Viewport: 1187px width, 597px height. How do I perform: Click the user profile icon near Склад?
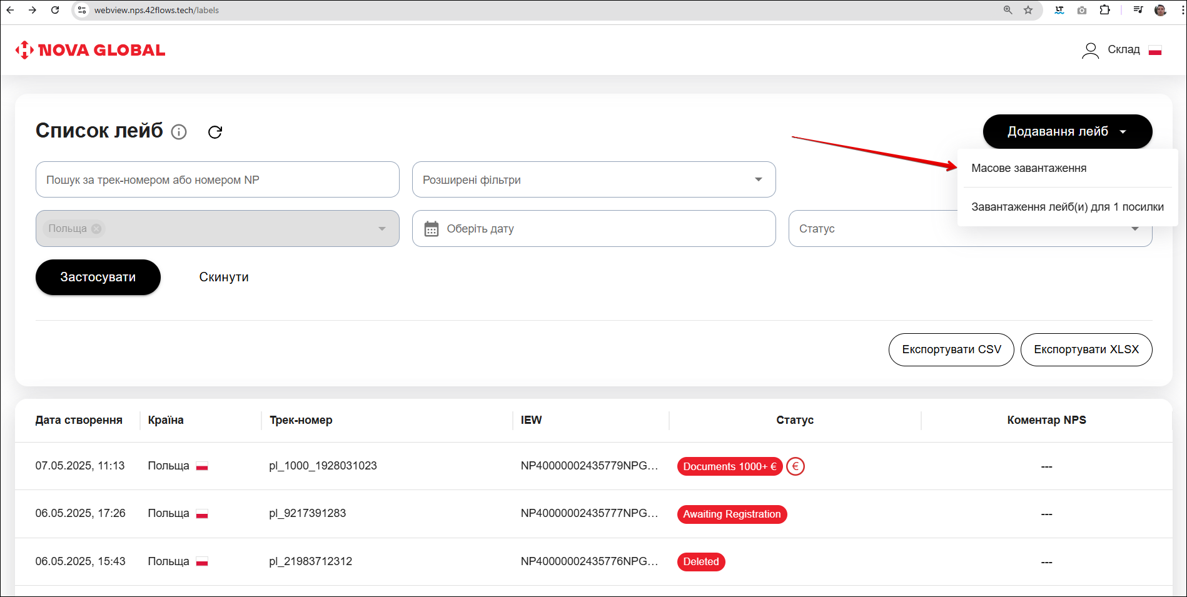1090,50
